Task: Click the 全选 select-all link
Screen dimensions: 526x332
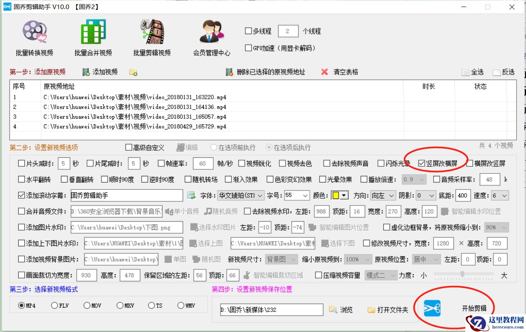Action: point(472,72)
